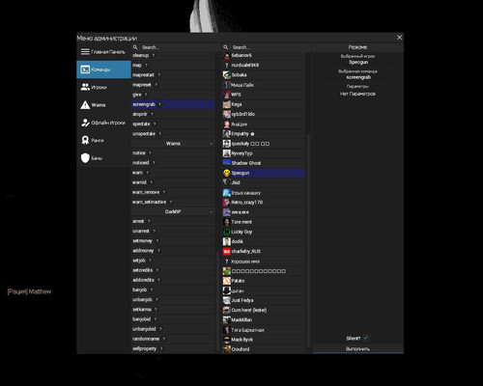Click help question mark next to warnid
The image size is (483, 386).
tap(151, 182)
